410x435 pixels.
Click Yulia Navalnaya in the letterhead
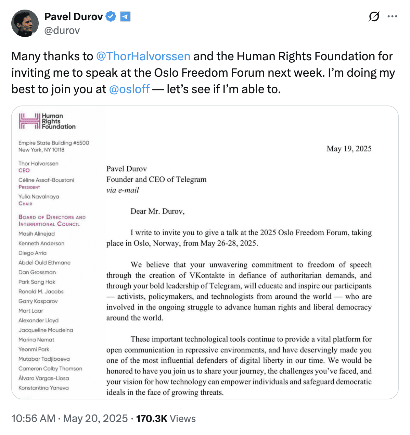[39, 197]
